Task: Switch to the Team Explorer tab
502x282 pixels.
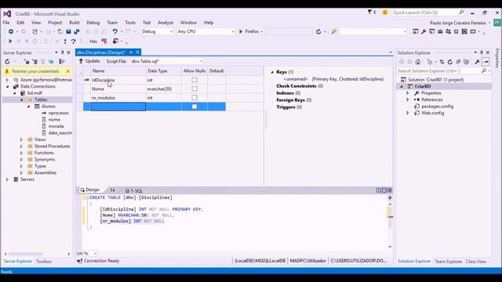Action: [x=448, y=262]
